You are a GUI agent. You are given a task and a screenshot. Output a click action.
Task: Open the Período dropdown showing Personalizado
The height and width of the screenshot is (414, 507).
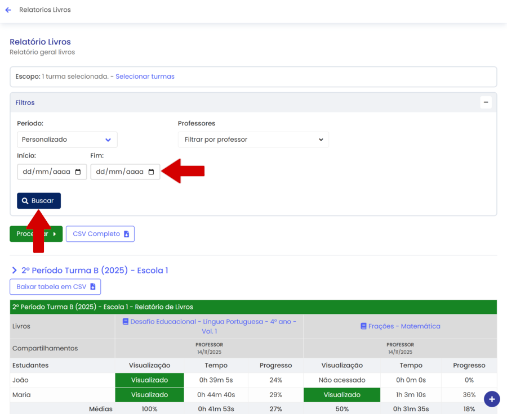tap(67, 139)
